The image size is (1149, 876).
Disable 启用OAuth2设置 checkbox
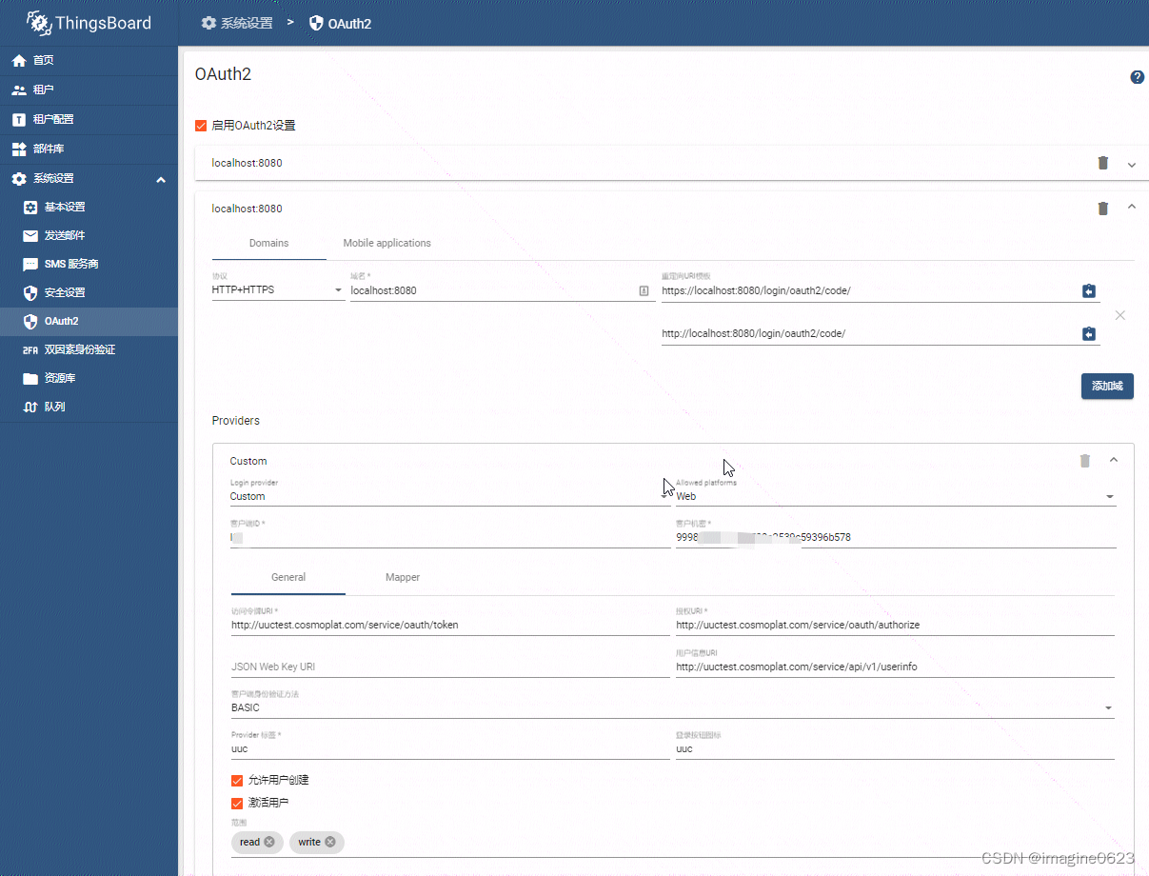tap(199, 125)
